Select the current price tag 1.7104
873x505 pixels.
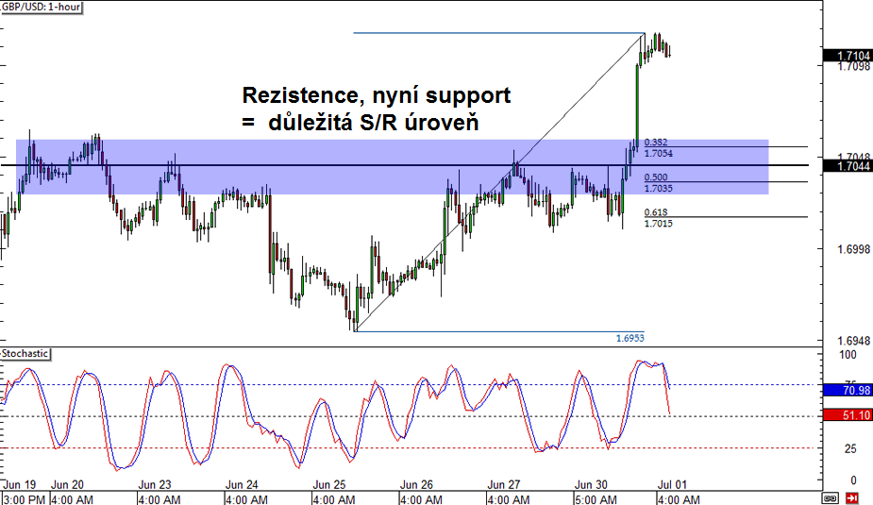tap(848, 56)
